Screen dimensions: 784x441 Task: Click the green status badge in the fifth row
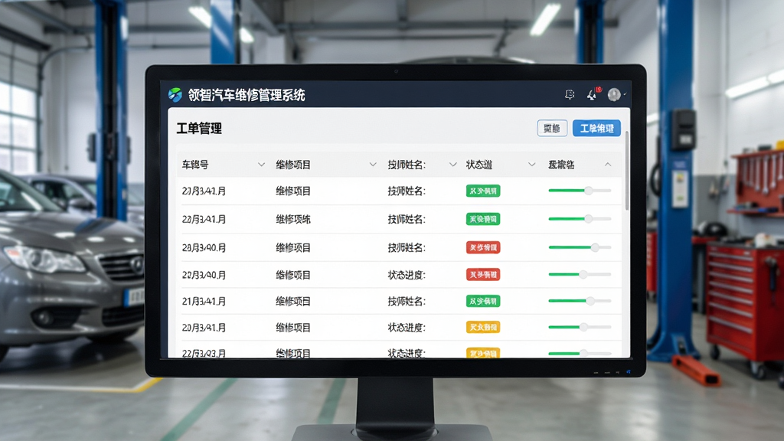pos(483,301)
